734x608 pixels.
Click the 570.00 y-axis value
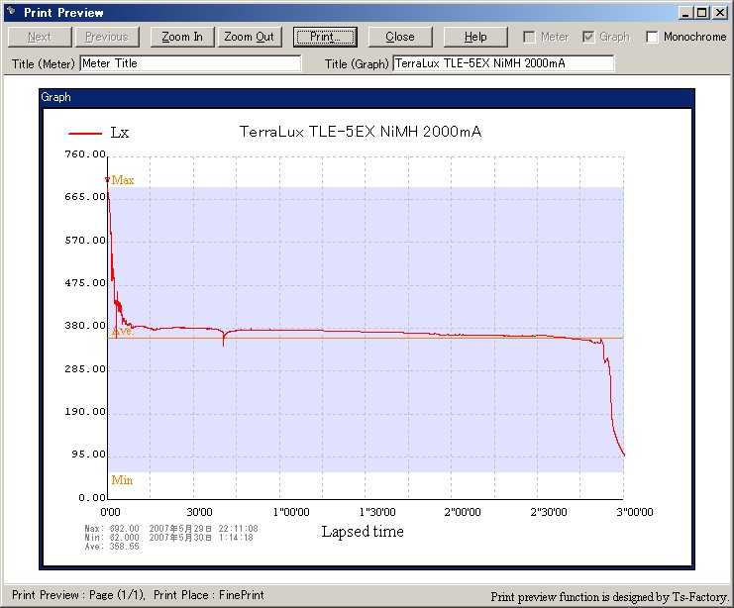(x=85, y=240)
